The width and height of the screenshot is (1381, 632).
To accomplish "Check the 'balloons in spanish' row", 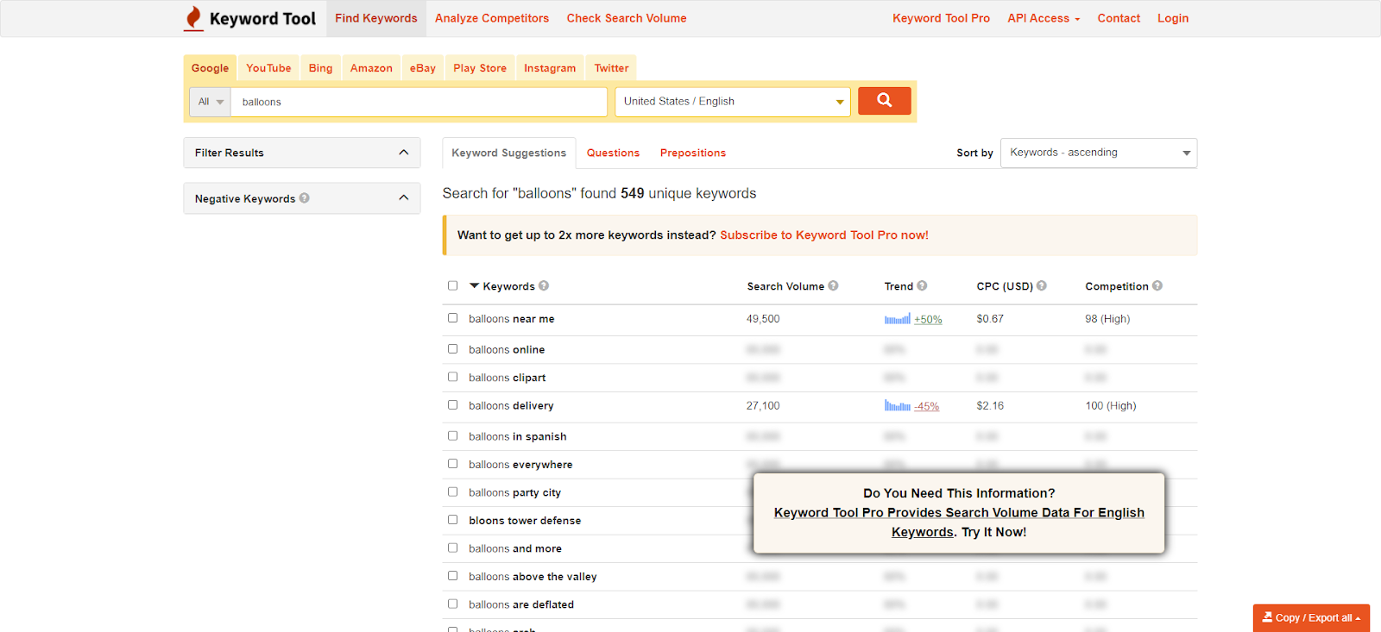I will point(452,435).
